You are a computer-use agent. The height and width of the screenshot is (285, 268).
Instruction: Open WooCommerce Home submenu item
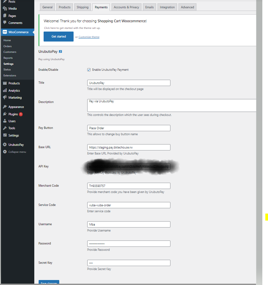tap(7, 40)
